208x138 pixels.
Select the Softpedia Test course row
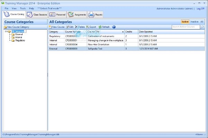coord(127,49)
